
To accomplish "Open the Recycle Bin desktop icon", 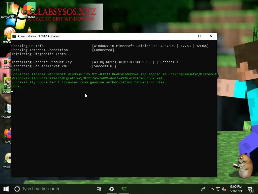I will tap(10, 10).
